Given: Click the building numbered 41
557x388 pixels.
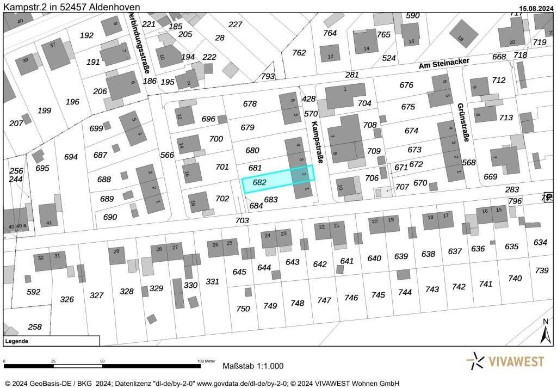Looking at the screenshot, I should coord(48,215).
